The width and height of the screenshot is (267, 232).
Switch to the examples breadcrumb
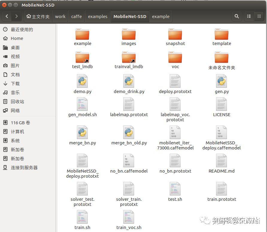pos(98,17)
